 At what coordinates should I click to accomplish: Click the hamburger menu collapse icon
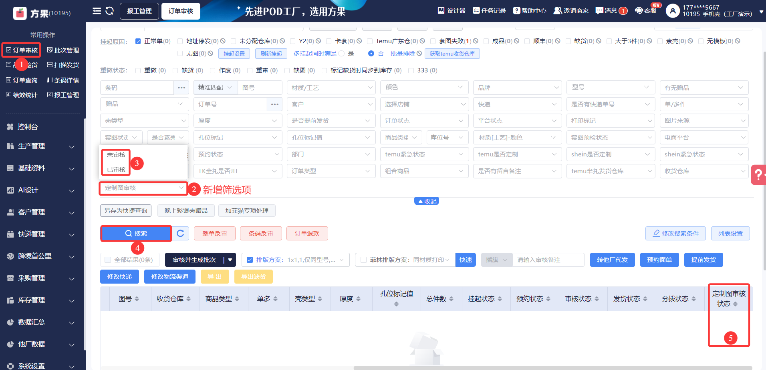97,11
